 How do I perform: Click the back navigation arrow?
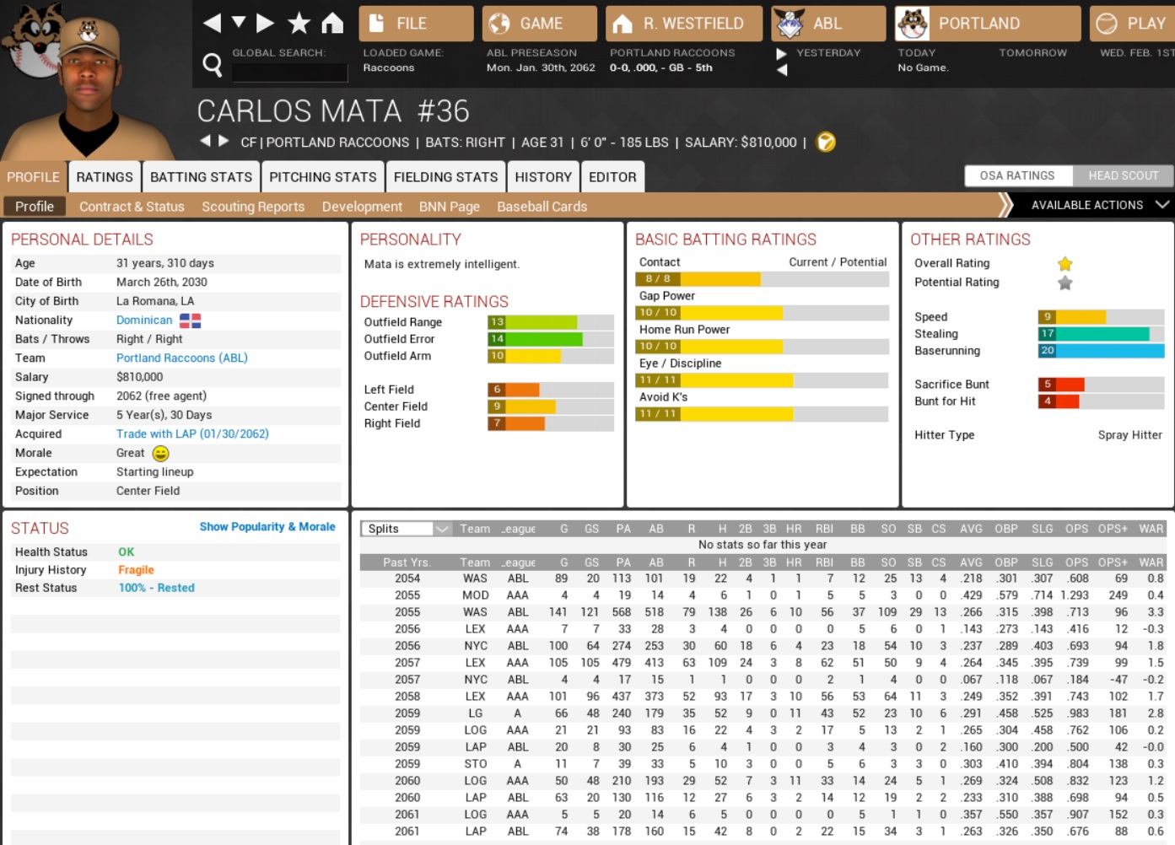click(x=212, y=23)
